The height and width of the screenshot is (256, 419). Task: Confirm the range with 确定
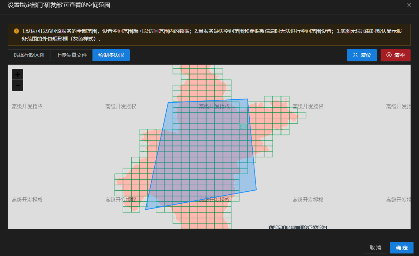[401, 248]
